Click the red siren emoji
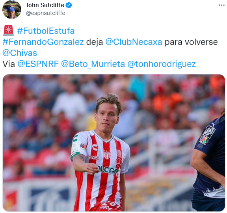 coord(8,31)
